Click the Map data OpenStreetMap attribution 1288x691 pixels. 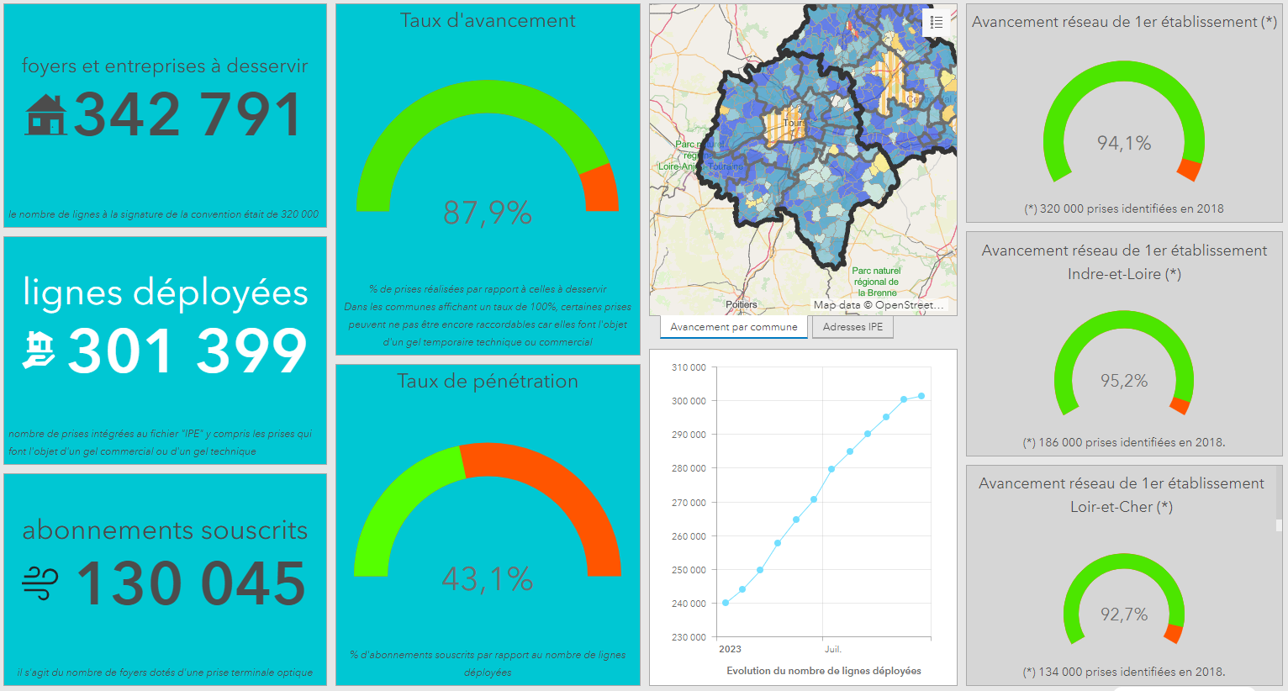(x=878, y=305)
